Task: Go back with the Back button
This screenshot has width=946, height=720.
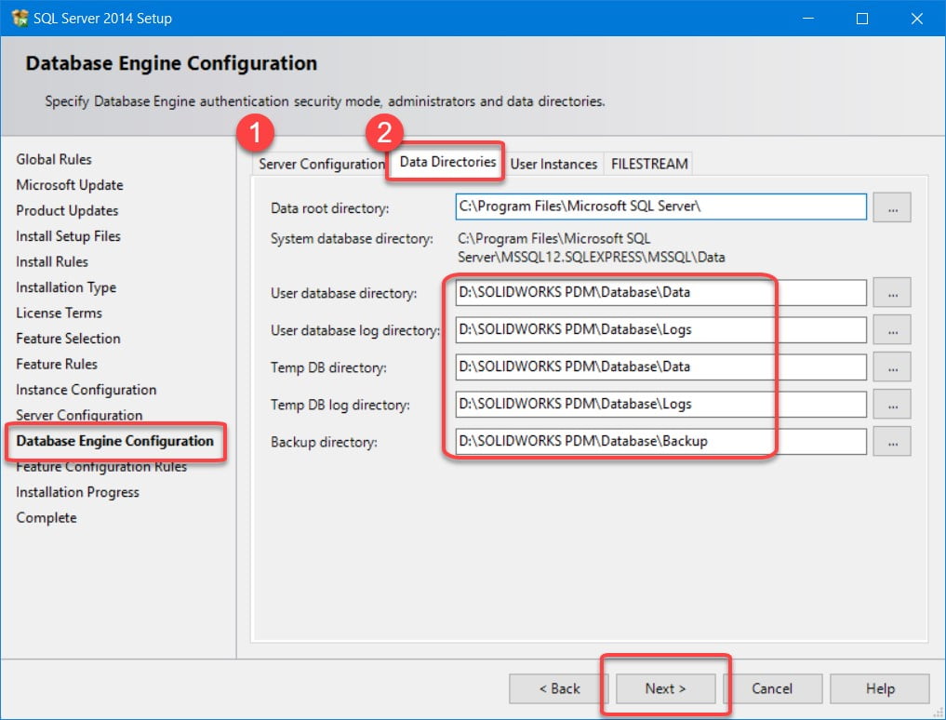Action: coord(559,688)
